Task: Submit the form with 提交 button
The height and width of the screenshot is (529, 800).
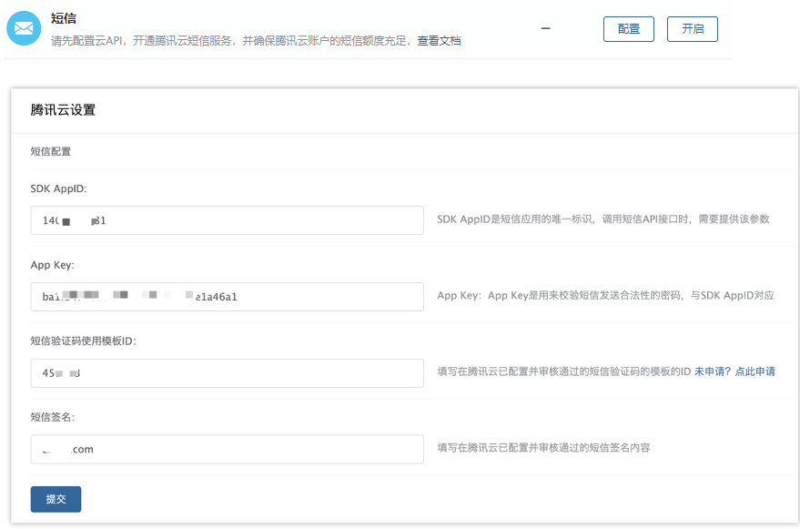Action: pos(56,499)
